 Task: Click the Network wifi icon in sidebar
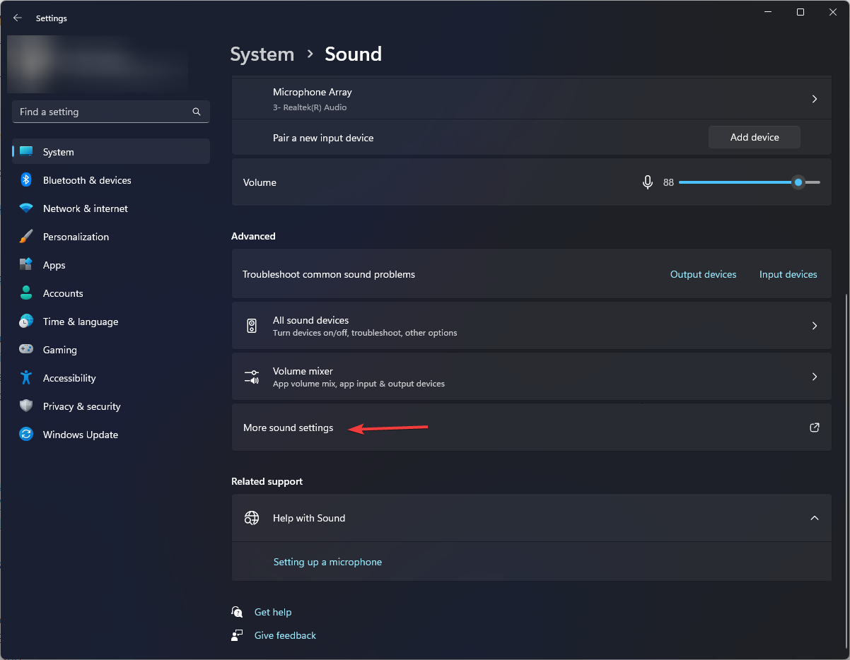tap(26, 208)
